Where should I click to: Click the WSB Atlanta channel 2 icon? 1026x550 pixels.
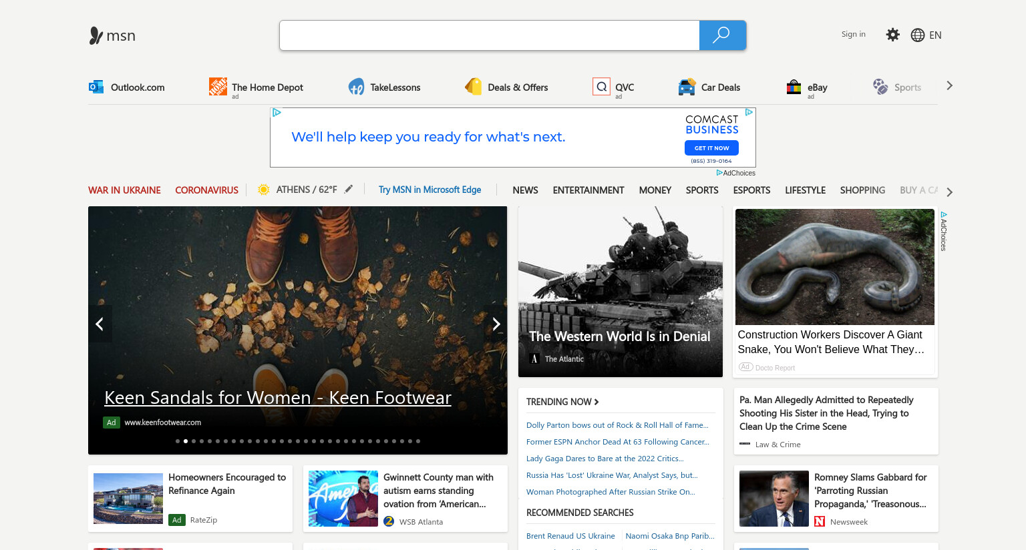pos(389,521)
